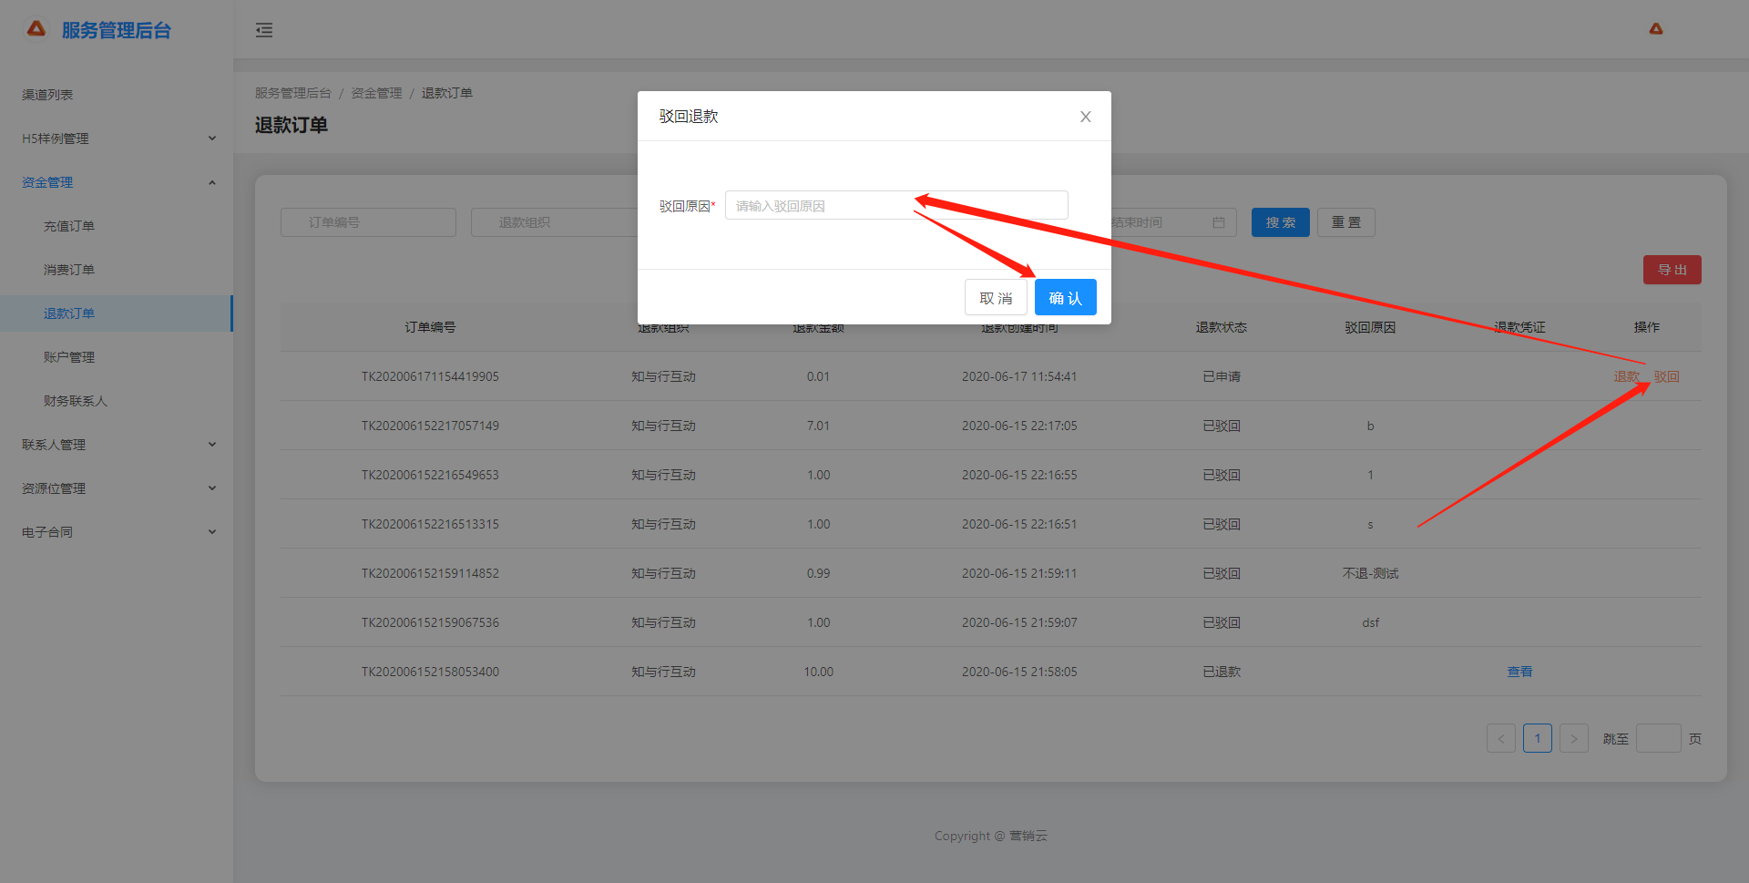The image size is (1749, 883).
Task: Click timestamp 2020-06-17 11:54:41
Action: tap(1019, 376)
